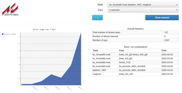Click the blue plus button
Screen dimensions: 182x93
[97, 18]
